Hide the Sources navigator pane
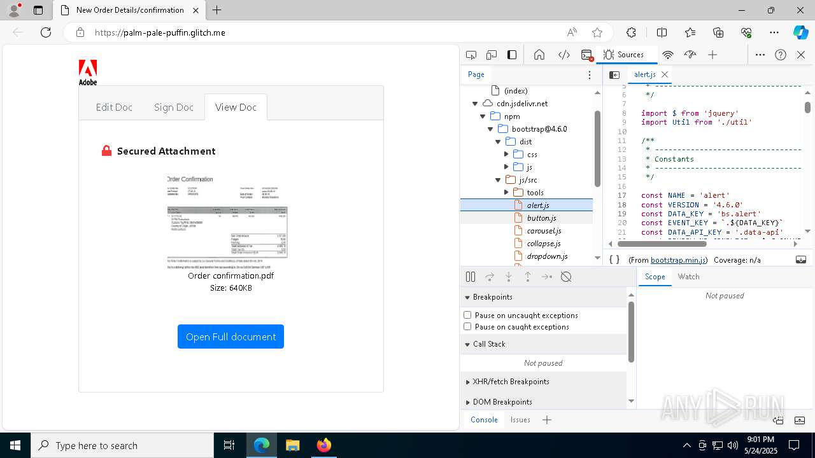The height and width of the screenshot is (458, 815). click(614, 75)
